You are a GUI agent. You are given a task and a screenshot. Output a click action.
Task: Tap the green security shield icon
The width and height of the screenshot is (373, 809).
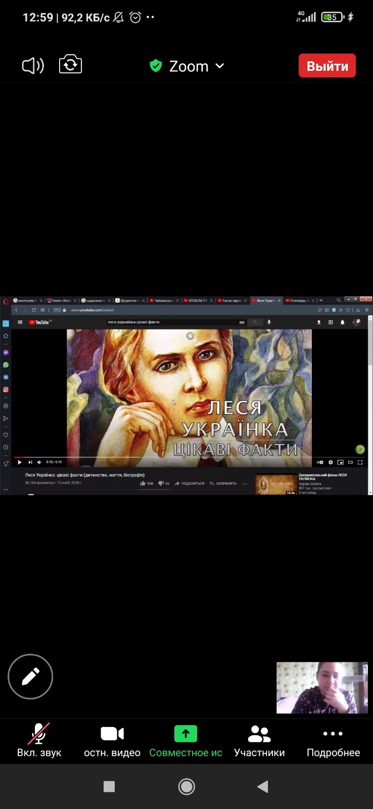(x=156, y=66)
